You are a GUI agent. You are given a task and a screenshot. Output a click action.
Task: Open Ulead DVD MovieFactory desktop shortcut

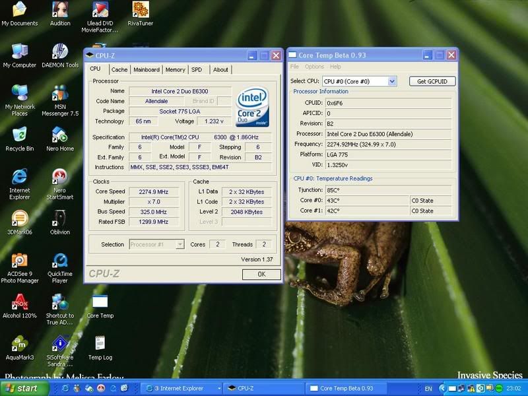[100, 17]
